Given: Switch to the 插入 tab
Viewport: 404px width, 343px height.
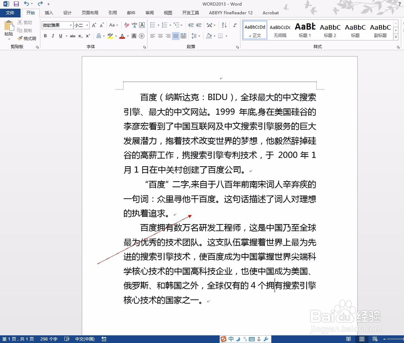Looking at the screenshot, I should pyautogui.click(x=49, y=13).
